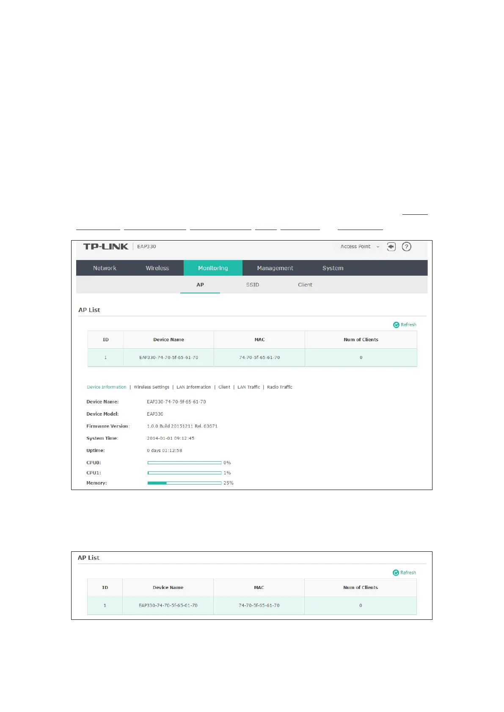Click the TP-LINK logo
Viewport: 504px width, 712px height.
(x=106, y=246)
